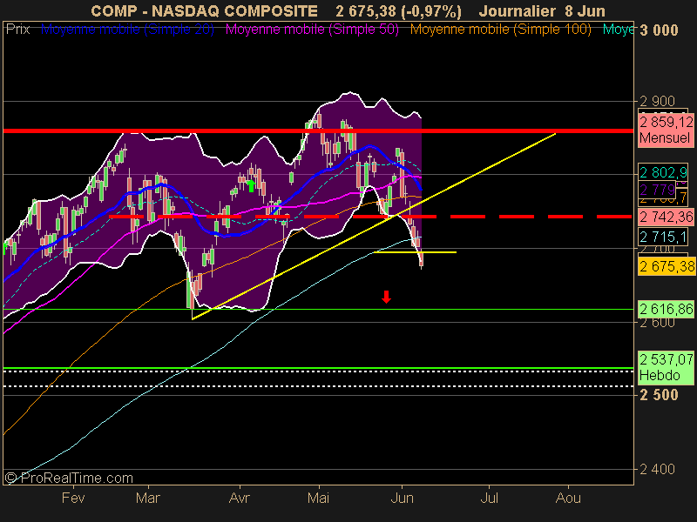Click the '2 715,1' moving average label
The height and width of the screenshot is (522, 697).
click(x=663, y=237)
